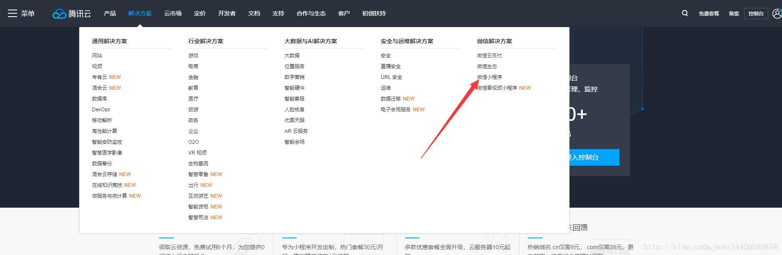The width and height of the screenshot is (782, 255).
Task: Select the 医疗 industry solution
Action: coord(193,99)
